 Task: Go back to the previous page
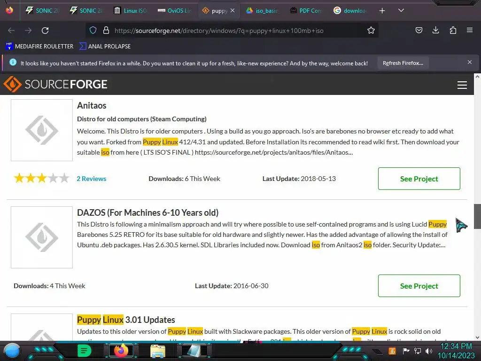tap(11, 31)
